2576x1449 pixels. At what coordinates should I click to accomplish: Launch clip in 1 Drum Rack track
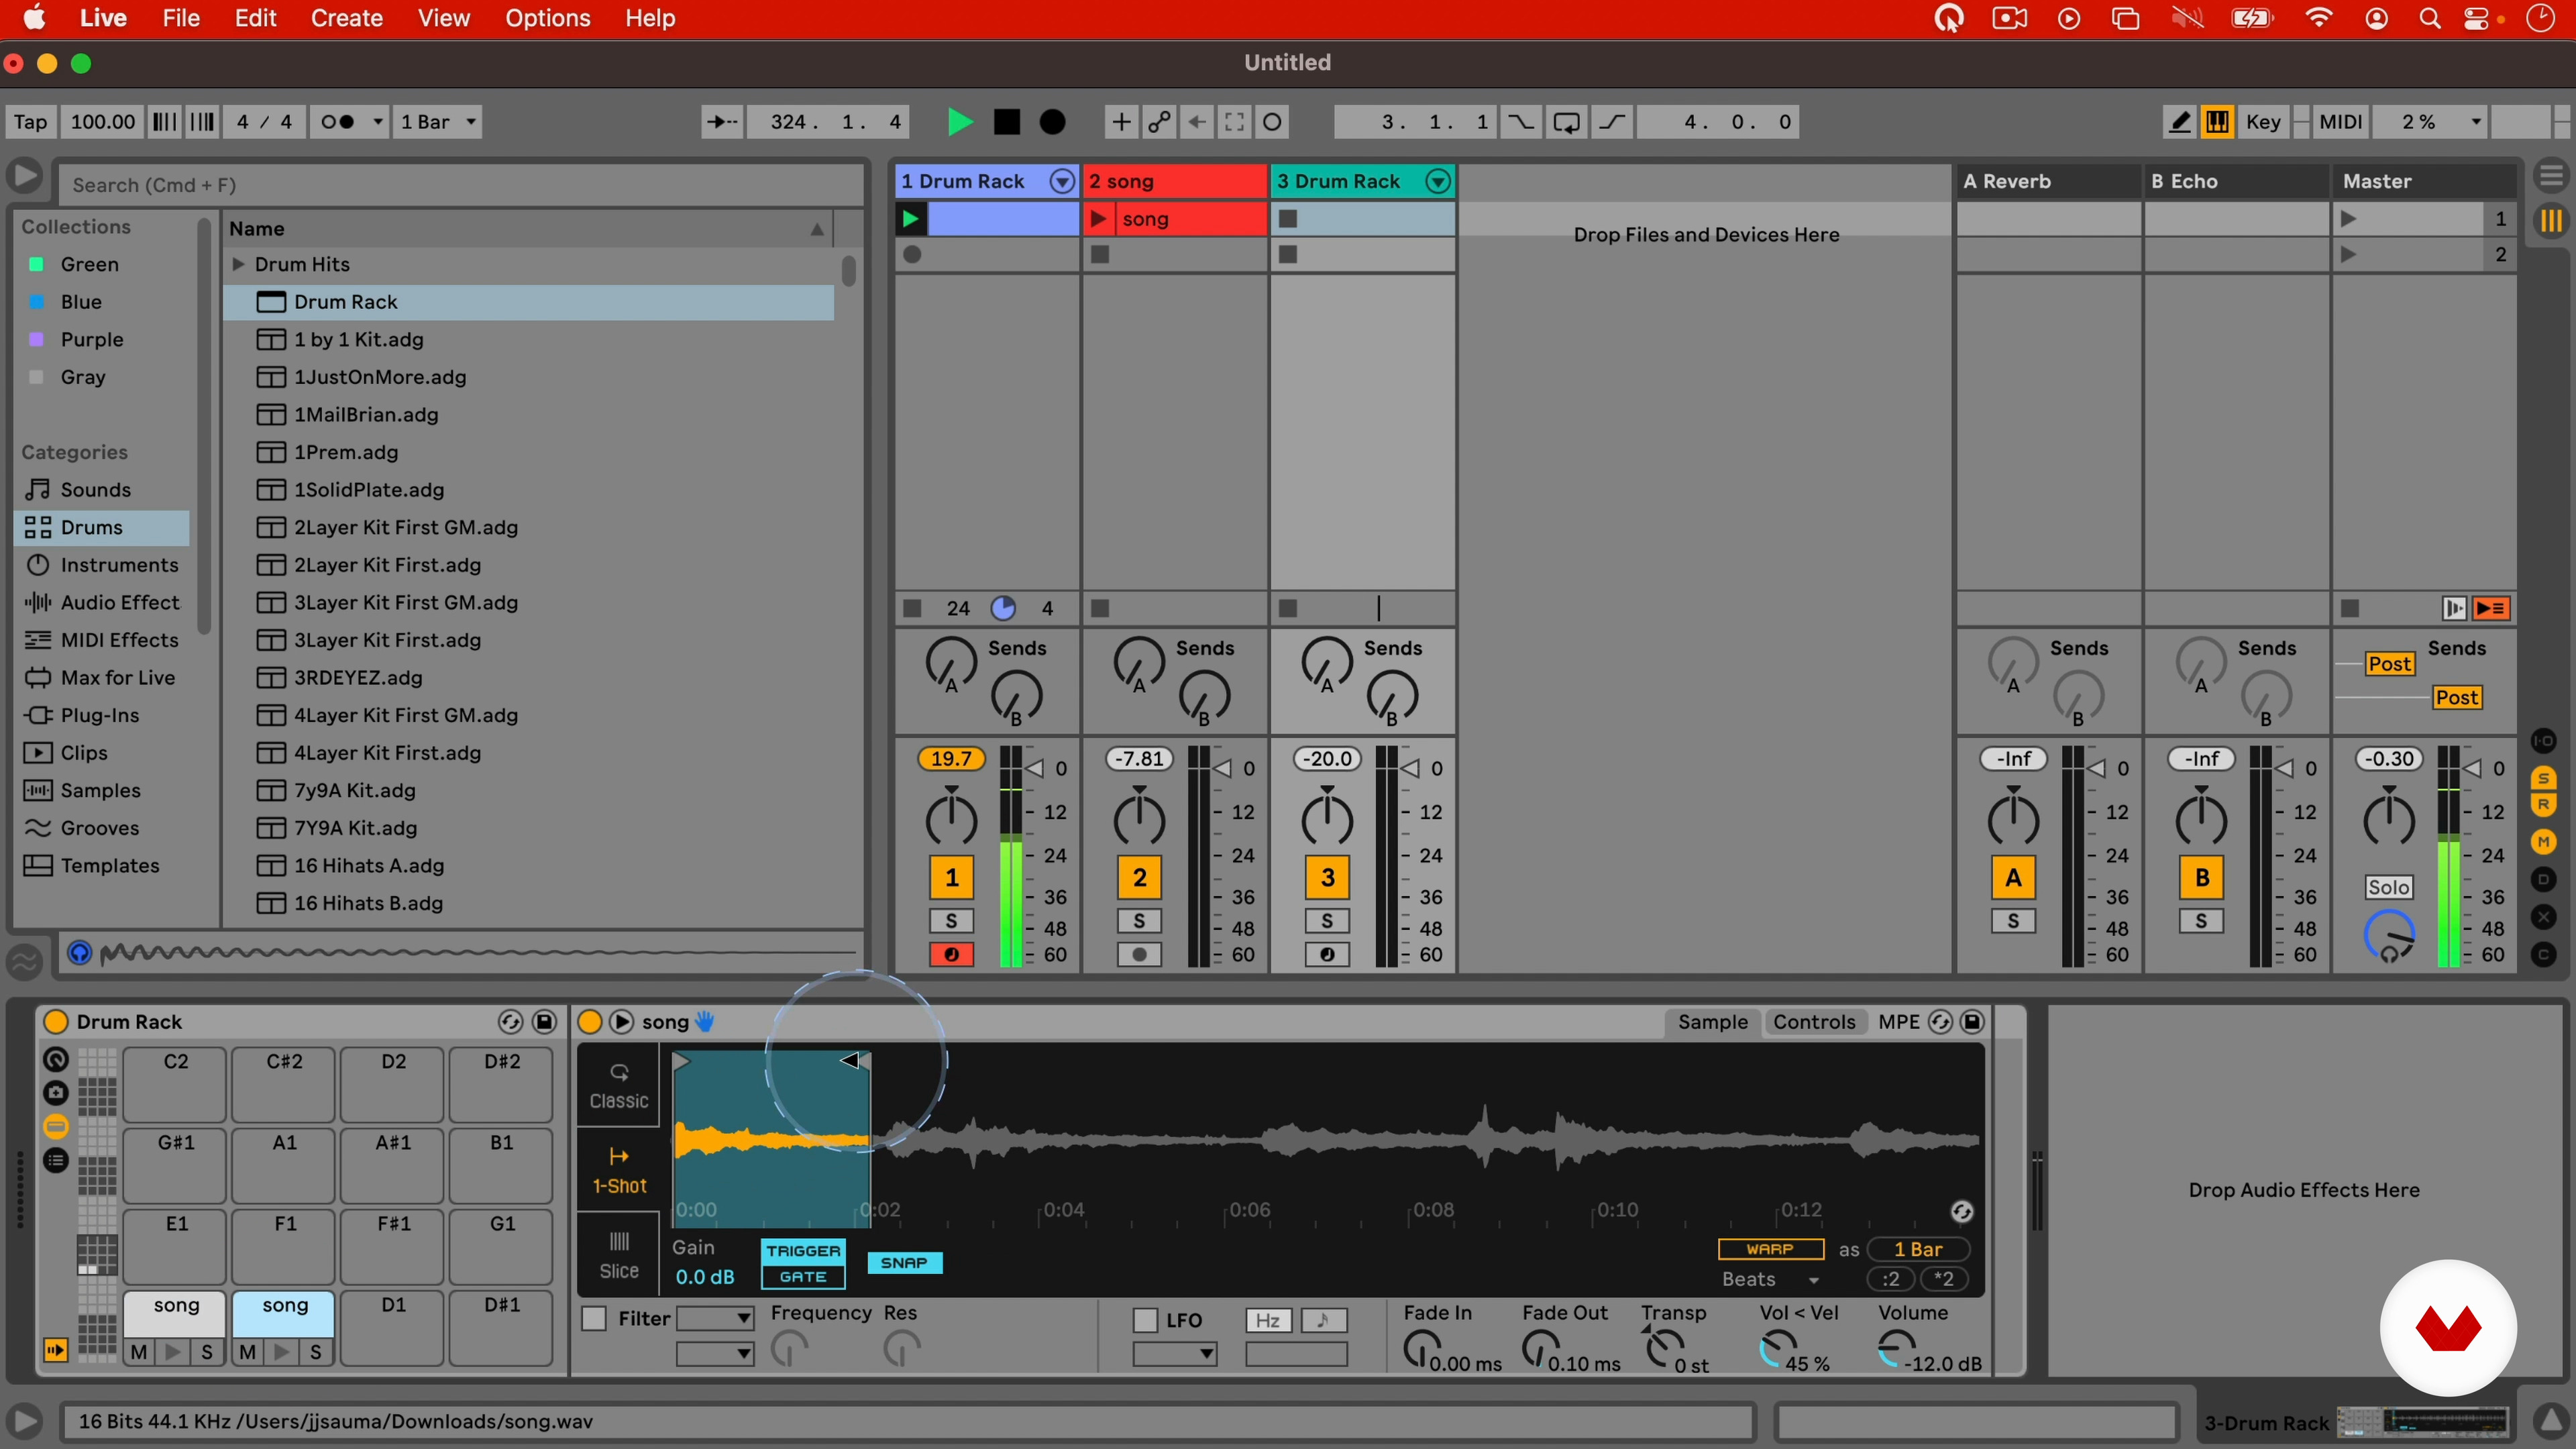tap(911, 218)
